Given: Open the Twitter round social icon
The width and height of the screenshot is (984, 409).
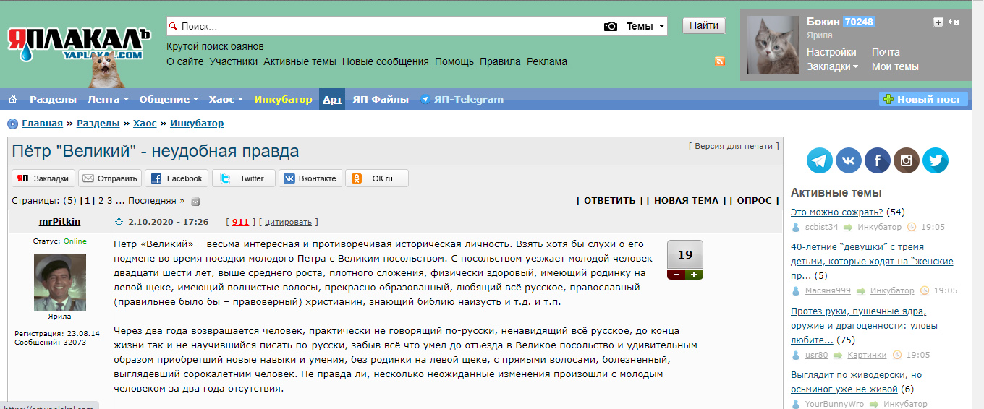Looking at the screenshot, I should [x=936, y=160].
